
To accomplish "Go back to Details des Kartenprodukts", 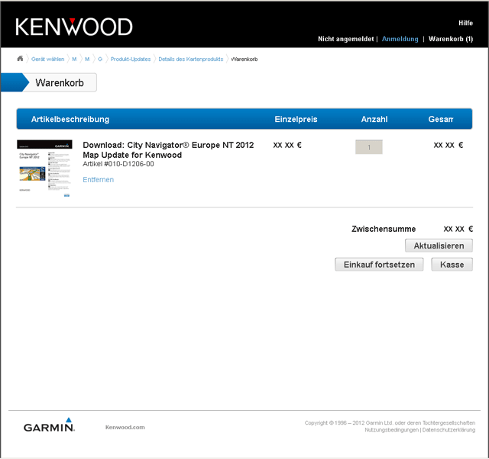I will coord(190,59).
